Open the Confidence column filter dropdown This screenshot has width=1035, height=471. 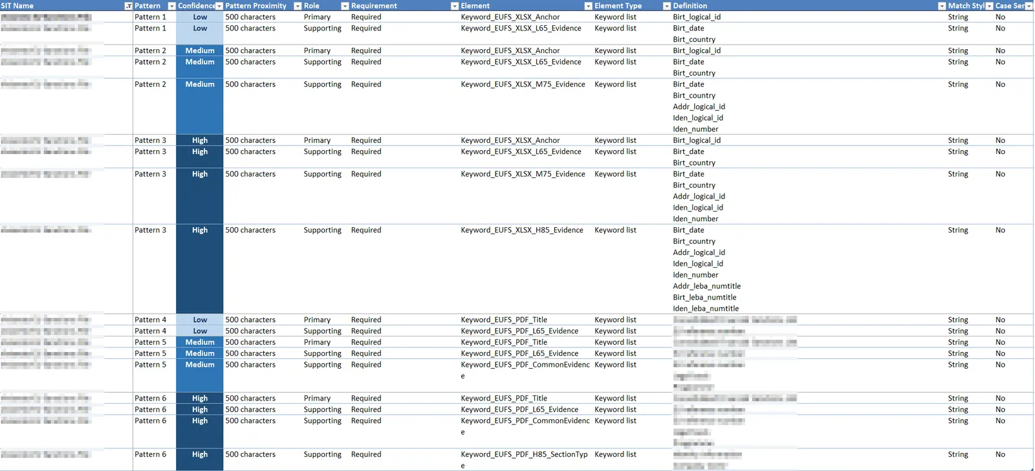(219, 6)
